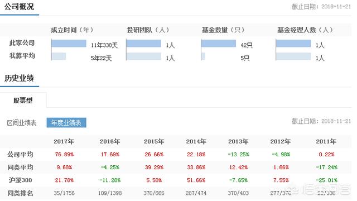The width and height of the screenshot is (357, 201).
Task: Click the 76.89% company average value
Action: point(64,155)
